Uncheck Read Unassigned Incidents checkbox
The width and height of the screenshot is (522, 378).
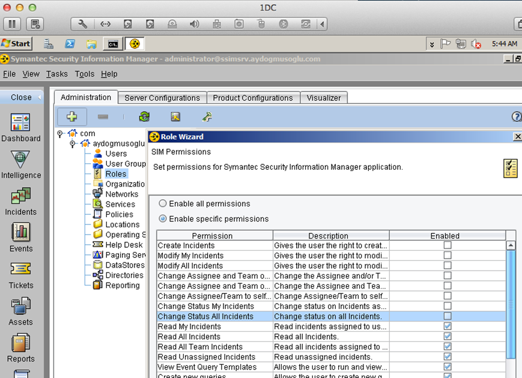(448, 357)
